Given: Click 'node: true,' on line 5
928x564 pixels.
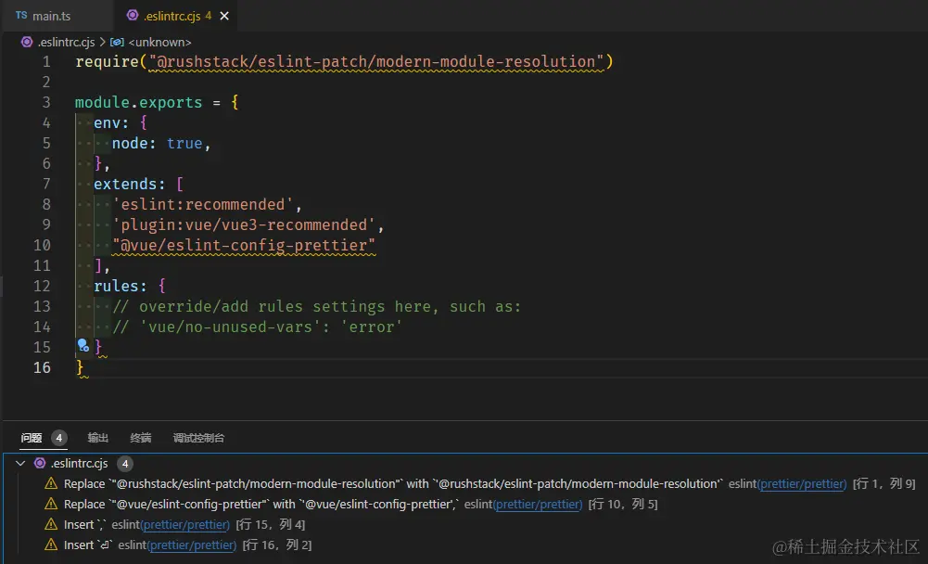Looking at the screenshot, I should point(161,144).
